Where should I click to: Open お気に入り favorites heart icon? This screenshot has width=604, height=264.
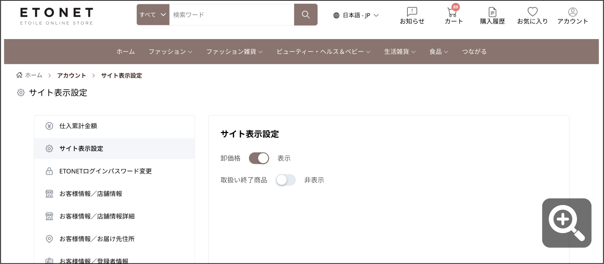(532, 12)
